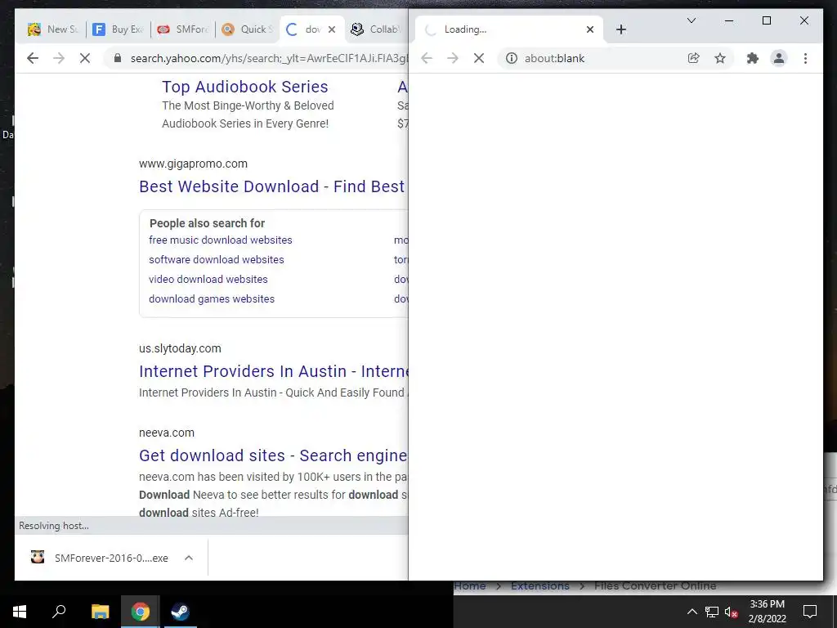Click back arrow in Yahoo search window
The image size is (837, 628).
pos(33,58)
